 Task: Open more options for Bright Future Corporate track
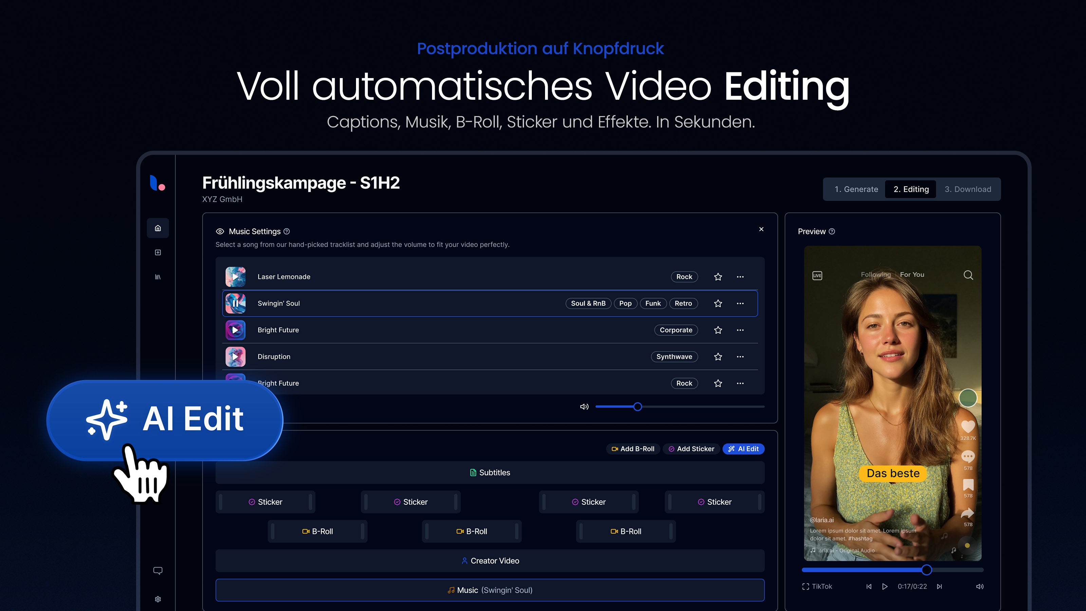tap(741, 330)
